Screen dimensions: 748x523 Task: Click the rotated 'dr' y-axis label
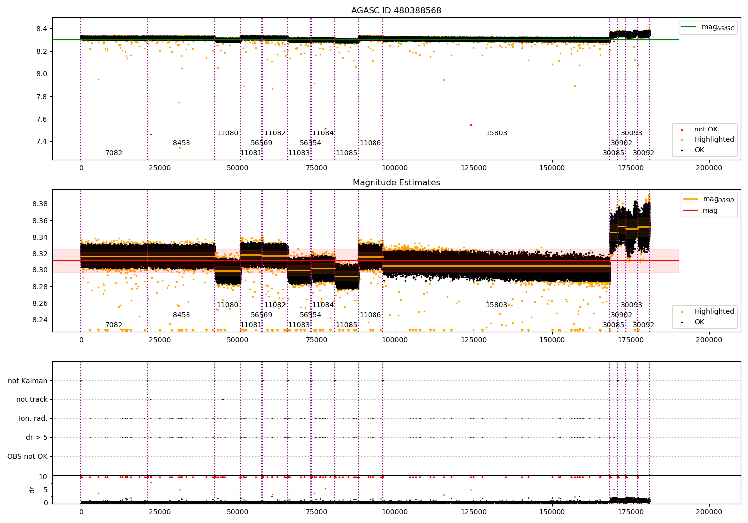tap(32, 490)
